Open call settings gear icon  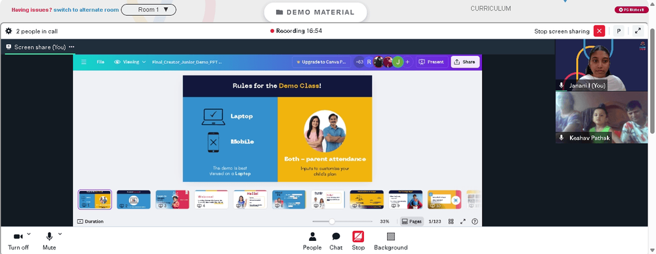click(x=9, y=31)
